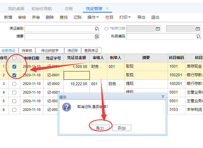203x148 pixels.
Task: Click 退出 in the toolbar
Action: tap(155, 17)
